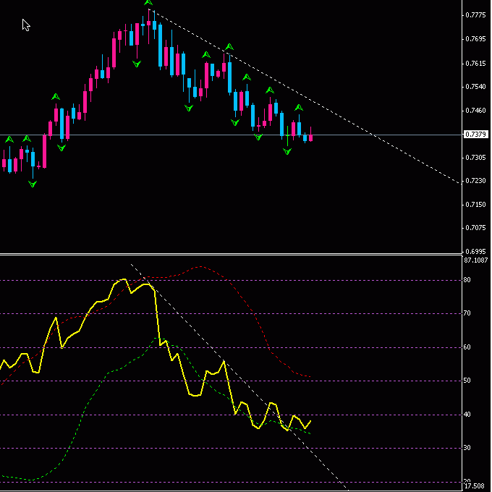Viewport: 492px width, 492px height.
Task: Click the 0.7775 label on the price scale
Action: click(x=475, y=15)
